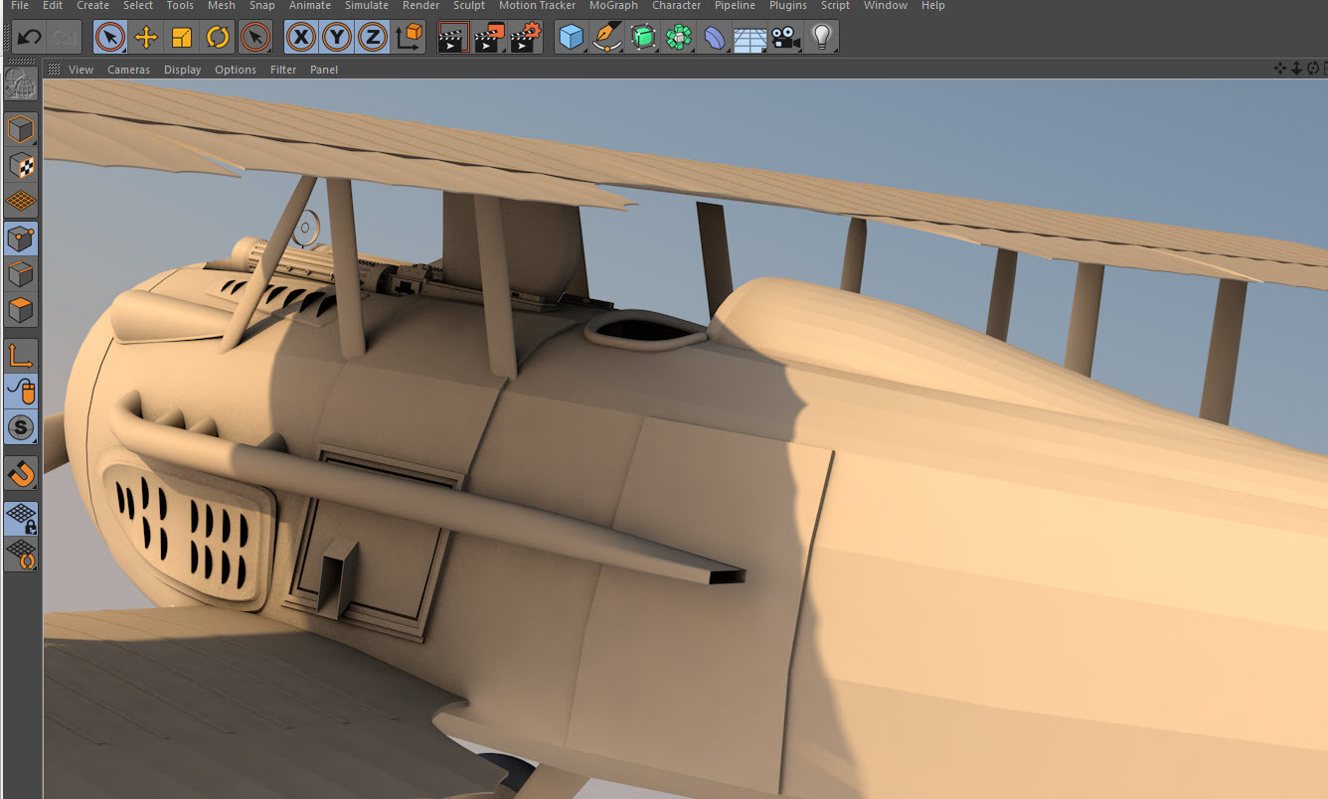
Task: Activate Edges mode
Action: click(21, 274)
